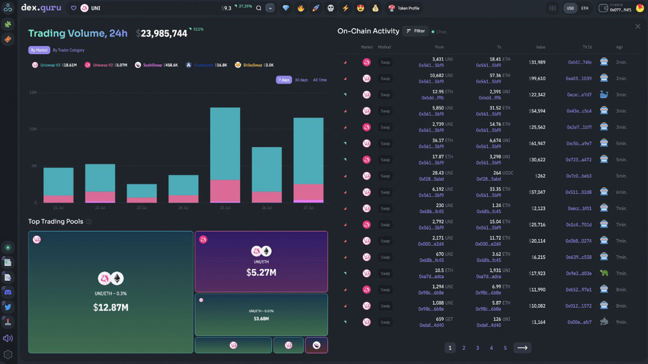
Task: Select the By Market tab
Action: [39, 50]
